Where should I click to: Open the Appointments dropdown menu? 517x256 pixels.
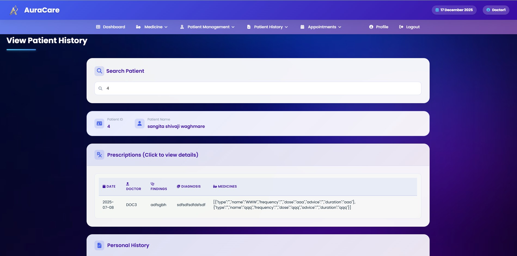pos(321,27)
